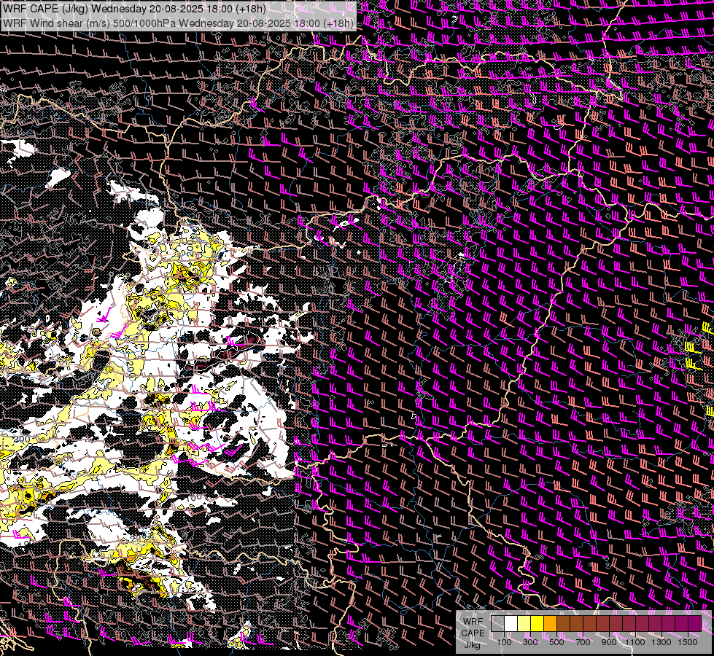
Task: Select the orange legend swatch
Action: pos(550,623)
